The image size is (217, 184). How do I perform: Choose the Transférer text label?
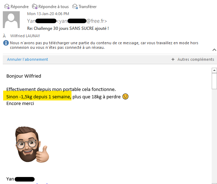88,7
